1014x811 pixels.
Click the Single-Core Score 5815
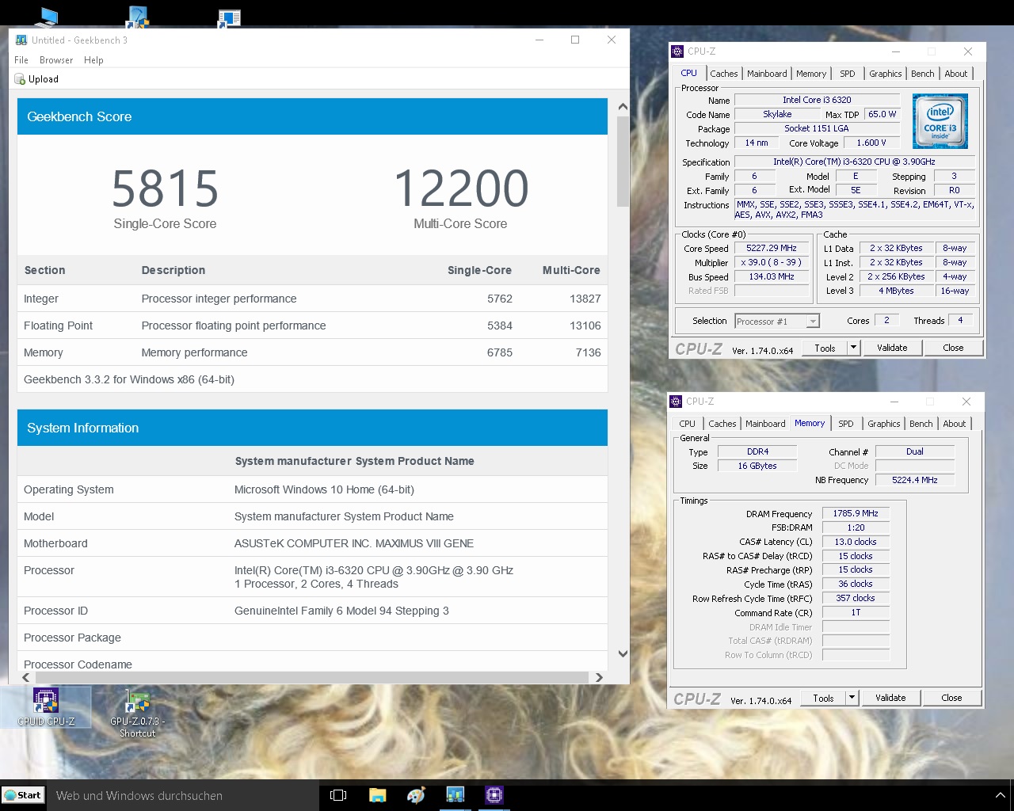coord(165,188)
